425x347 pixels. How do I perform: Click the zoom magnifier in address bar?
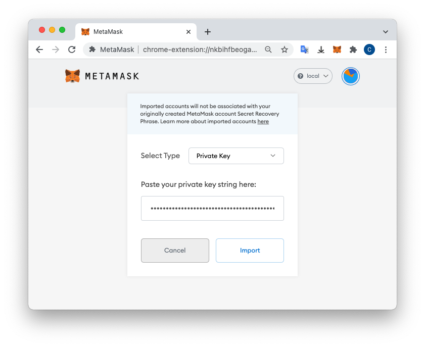click(268, 49)
